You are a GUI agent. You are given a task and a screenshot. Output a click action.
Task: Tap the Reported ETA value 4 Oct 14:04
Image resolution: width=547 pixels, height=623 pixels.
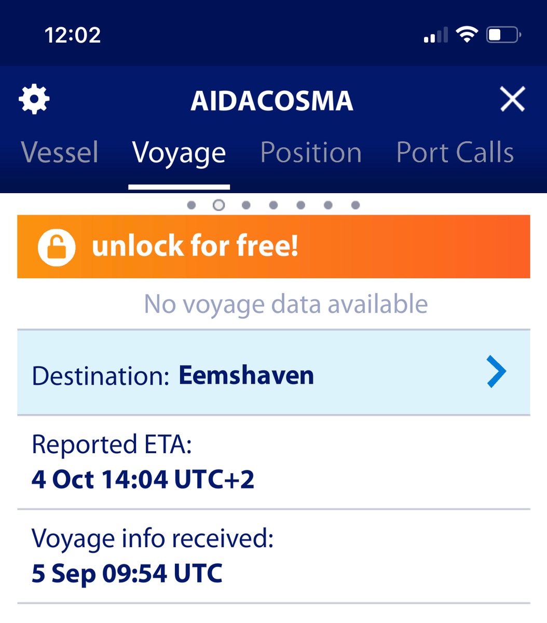pos(143,479)
